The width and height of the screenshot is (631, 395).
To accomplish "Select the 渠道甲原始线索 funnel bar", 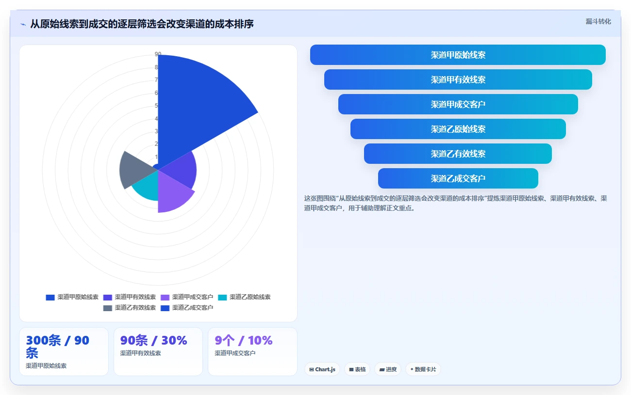I will tap(458, 55).
